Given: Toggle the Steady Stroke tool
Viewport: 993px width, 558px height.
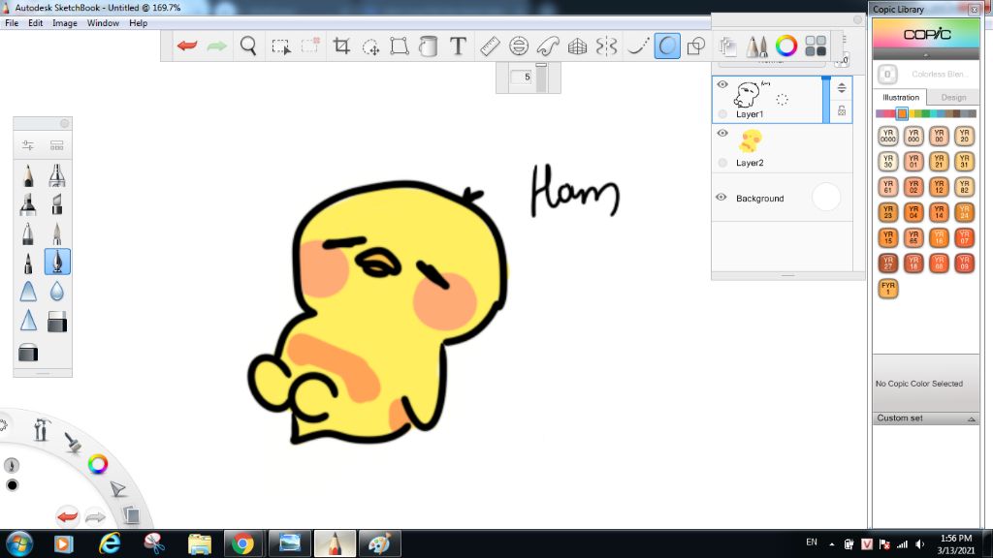Looking at the screenshot, I should [x=637, y=46].
